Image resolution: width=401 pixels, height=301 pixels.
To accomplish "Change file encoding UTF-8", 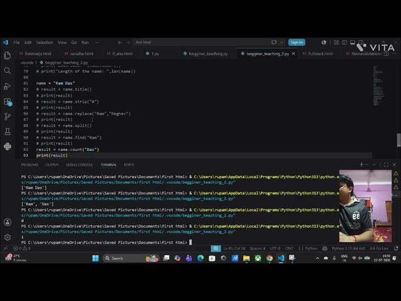I will [275, 248].
